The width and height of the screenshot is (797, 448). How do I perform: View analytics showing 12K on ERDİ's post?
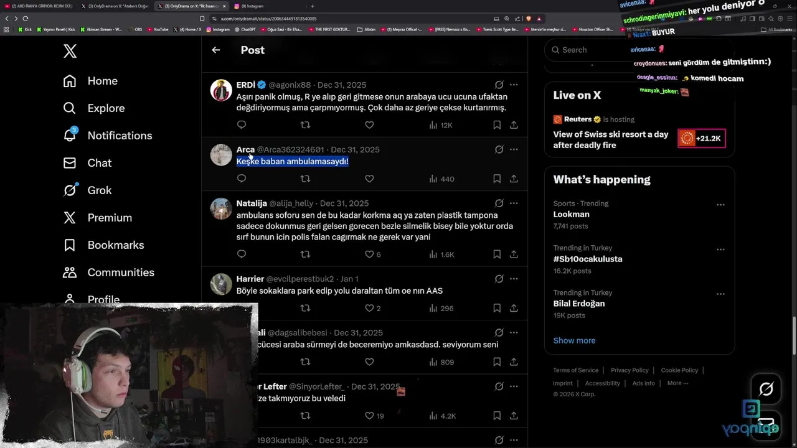point(441,125)
